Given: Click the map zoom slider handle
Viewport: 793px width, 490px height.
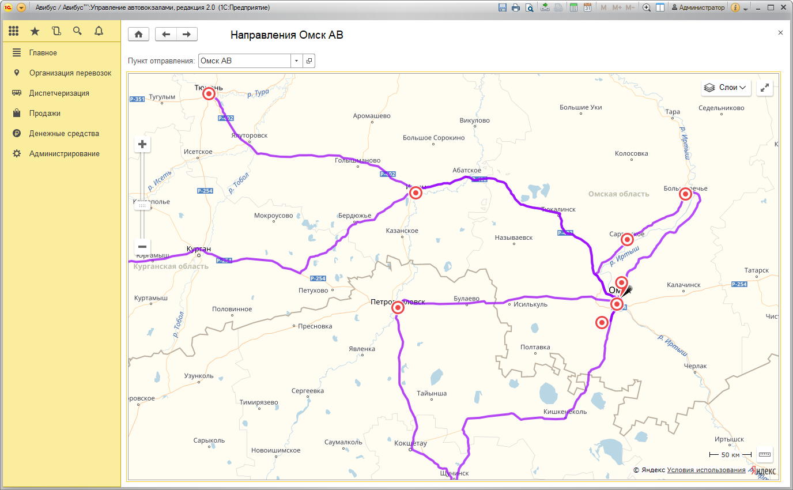Looking at the screenshot, I should 142,205.
